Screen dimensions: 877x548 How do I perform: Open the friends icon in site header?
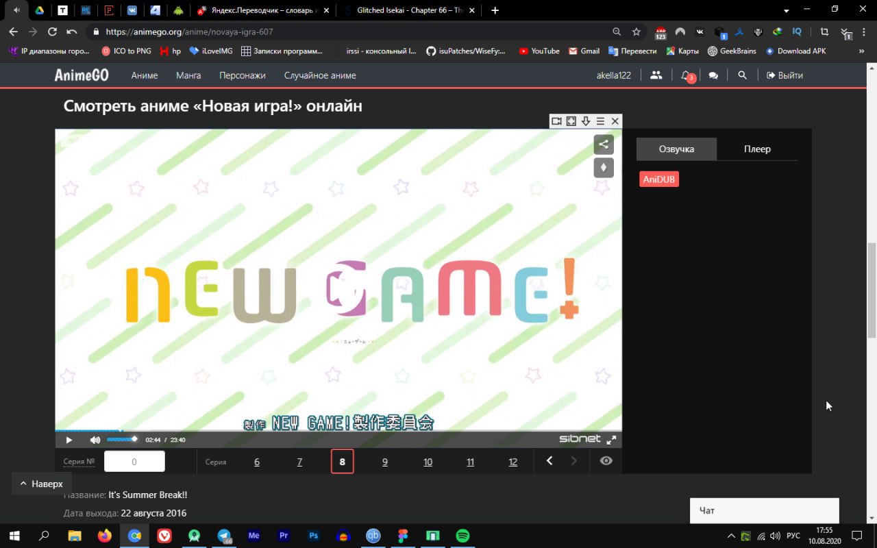[656, 75]
